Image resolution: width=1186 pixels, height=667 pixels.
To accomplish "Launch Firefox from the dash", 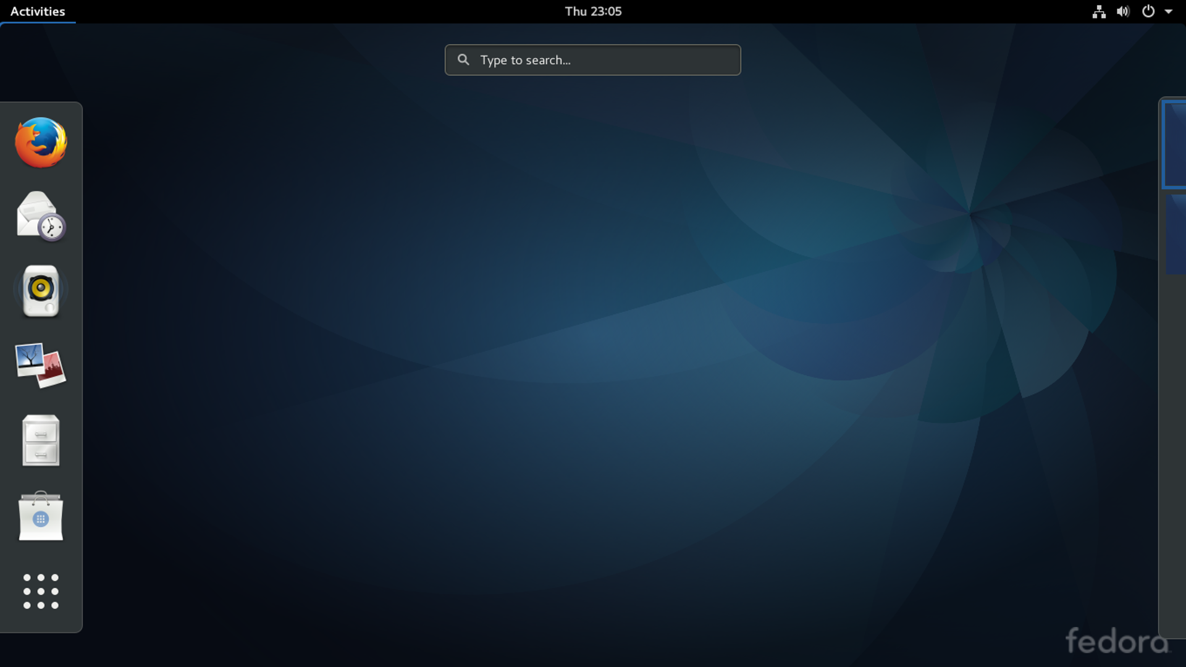I will point(41,143).
